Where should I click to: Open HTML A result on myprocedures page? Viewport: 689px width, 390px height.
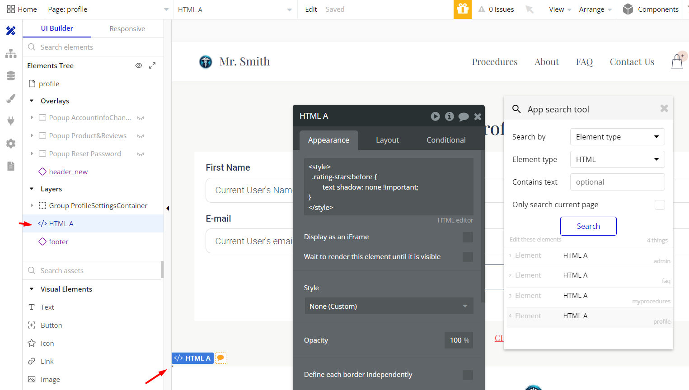590,297
